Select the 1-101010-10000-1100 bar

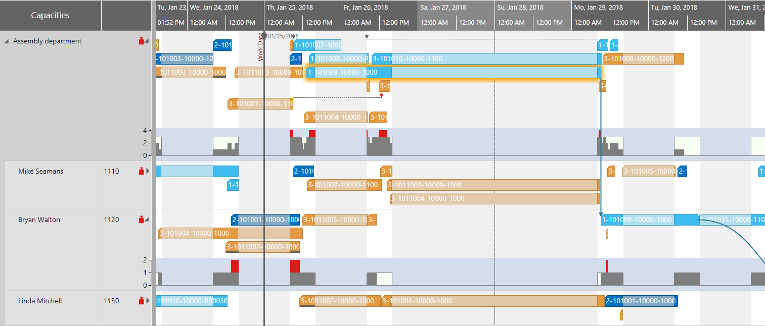[486, 59]
